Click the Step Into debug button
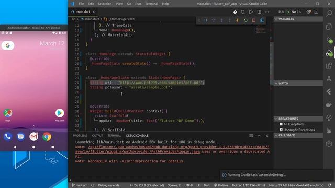 point(221,20)
